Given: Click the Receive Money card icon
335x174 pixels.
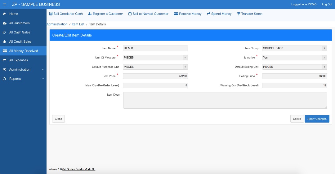Looking at the screenshot, I should (x=176, y=14).
